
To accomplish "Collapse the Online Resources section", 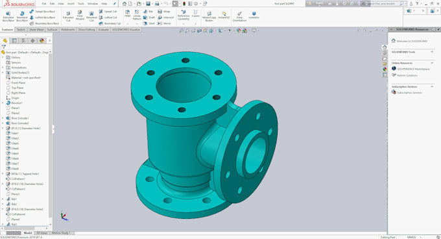I will pos(432,63).
